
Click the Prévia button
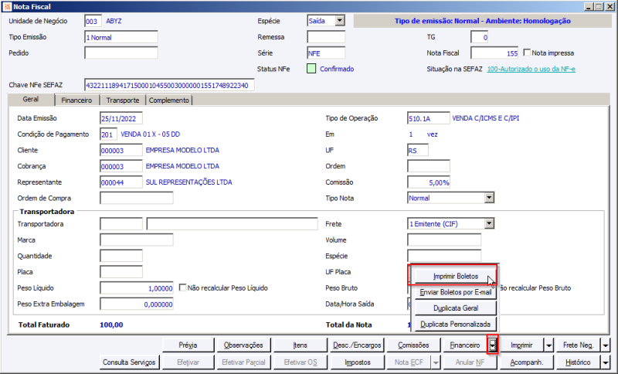[188, 345]
